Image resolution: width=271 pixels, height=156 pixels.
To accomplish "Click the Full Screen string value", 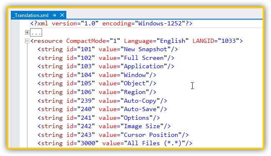I will (x=144, y=58).
